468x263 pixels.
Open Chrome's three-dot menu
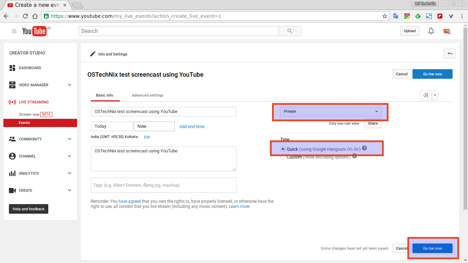[462, 16]
